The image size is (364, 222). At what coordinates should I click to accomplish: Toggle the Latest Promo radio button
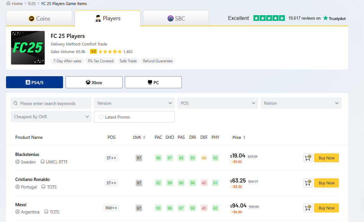[x=101, y=117]
